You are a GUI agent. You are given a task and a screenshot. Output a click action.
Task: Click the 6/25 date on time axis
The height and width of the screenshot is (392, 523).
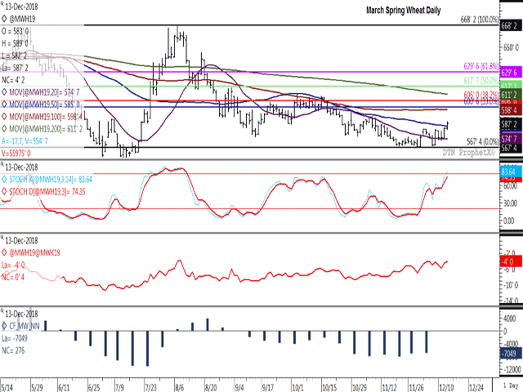point(94,388)
